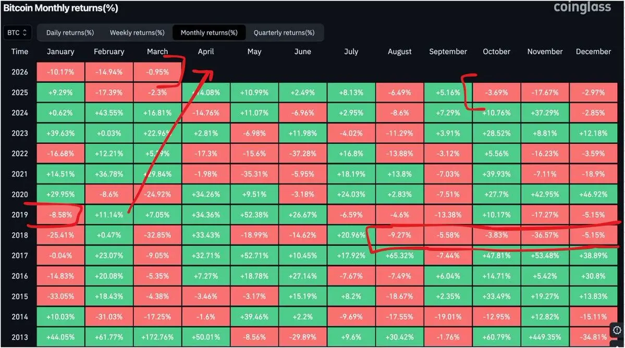Click the -10.17% January 2026 cell
625x348 pixels.
pyautogui.click(x=60, y=72)
